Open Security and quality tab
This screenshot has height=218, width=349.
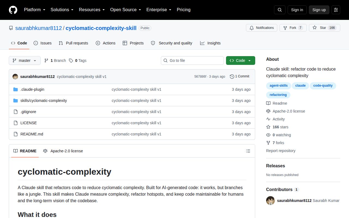172,43
